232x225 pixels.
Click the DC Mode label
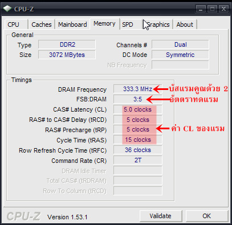click(135, 55)
